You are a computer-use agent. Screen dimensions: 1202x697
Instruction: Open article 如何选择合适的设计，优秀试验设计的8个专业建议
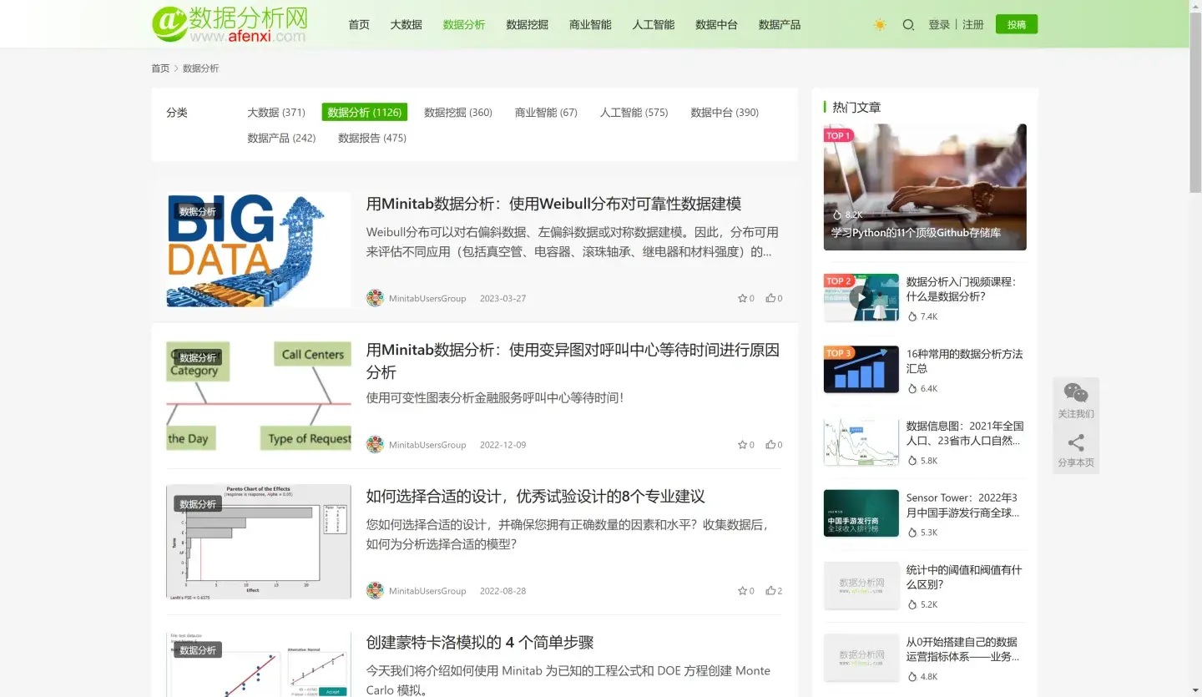[536, 497]
